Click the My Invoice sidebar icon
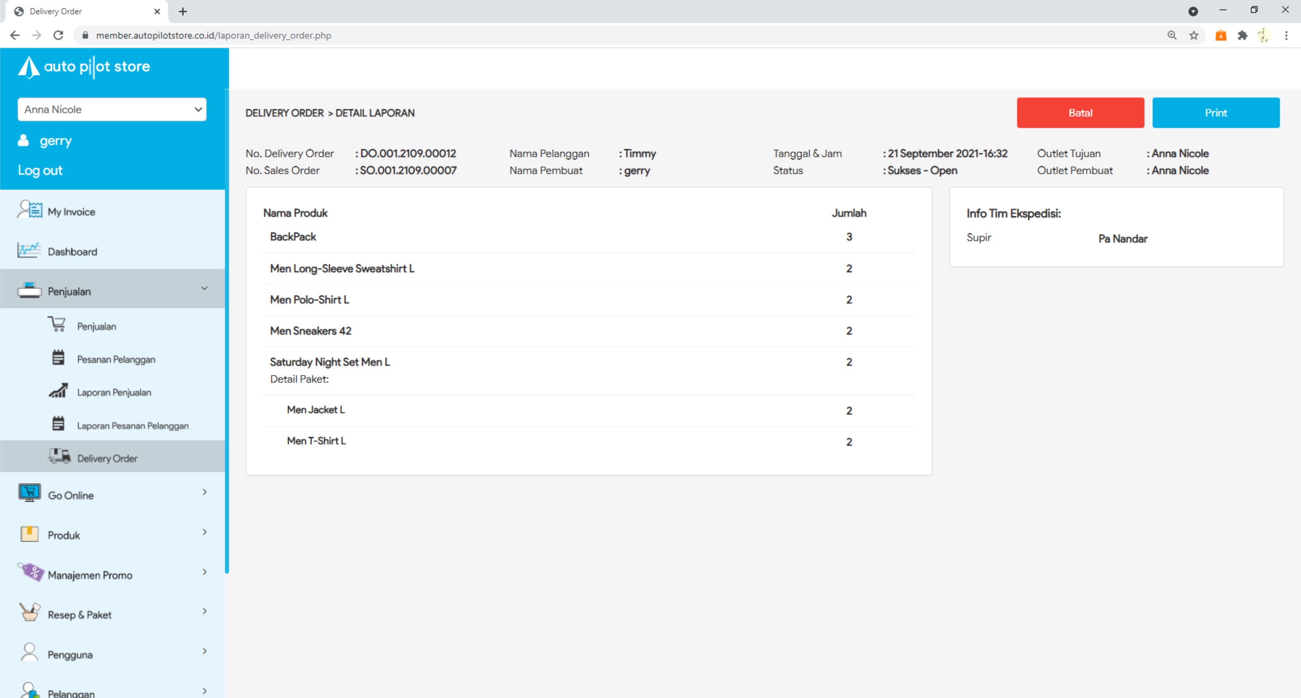Screen dimensions: 1301x698 point(29,210)
